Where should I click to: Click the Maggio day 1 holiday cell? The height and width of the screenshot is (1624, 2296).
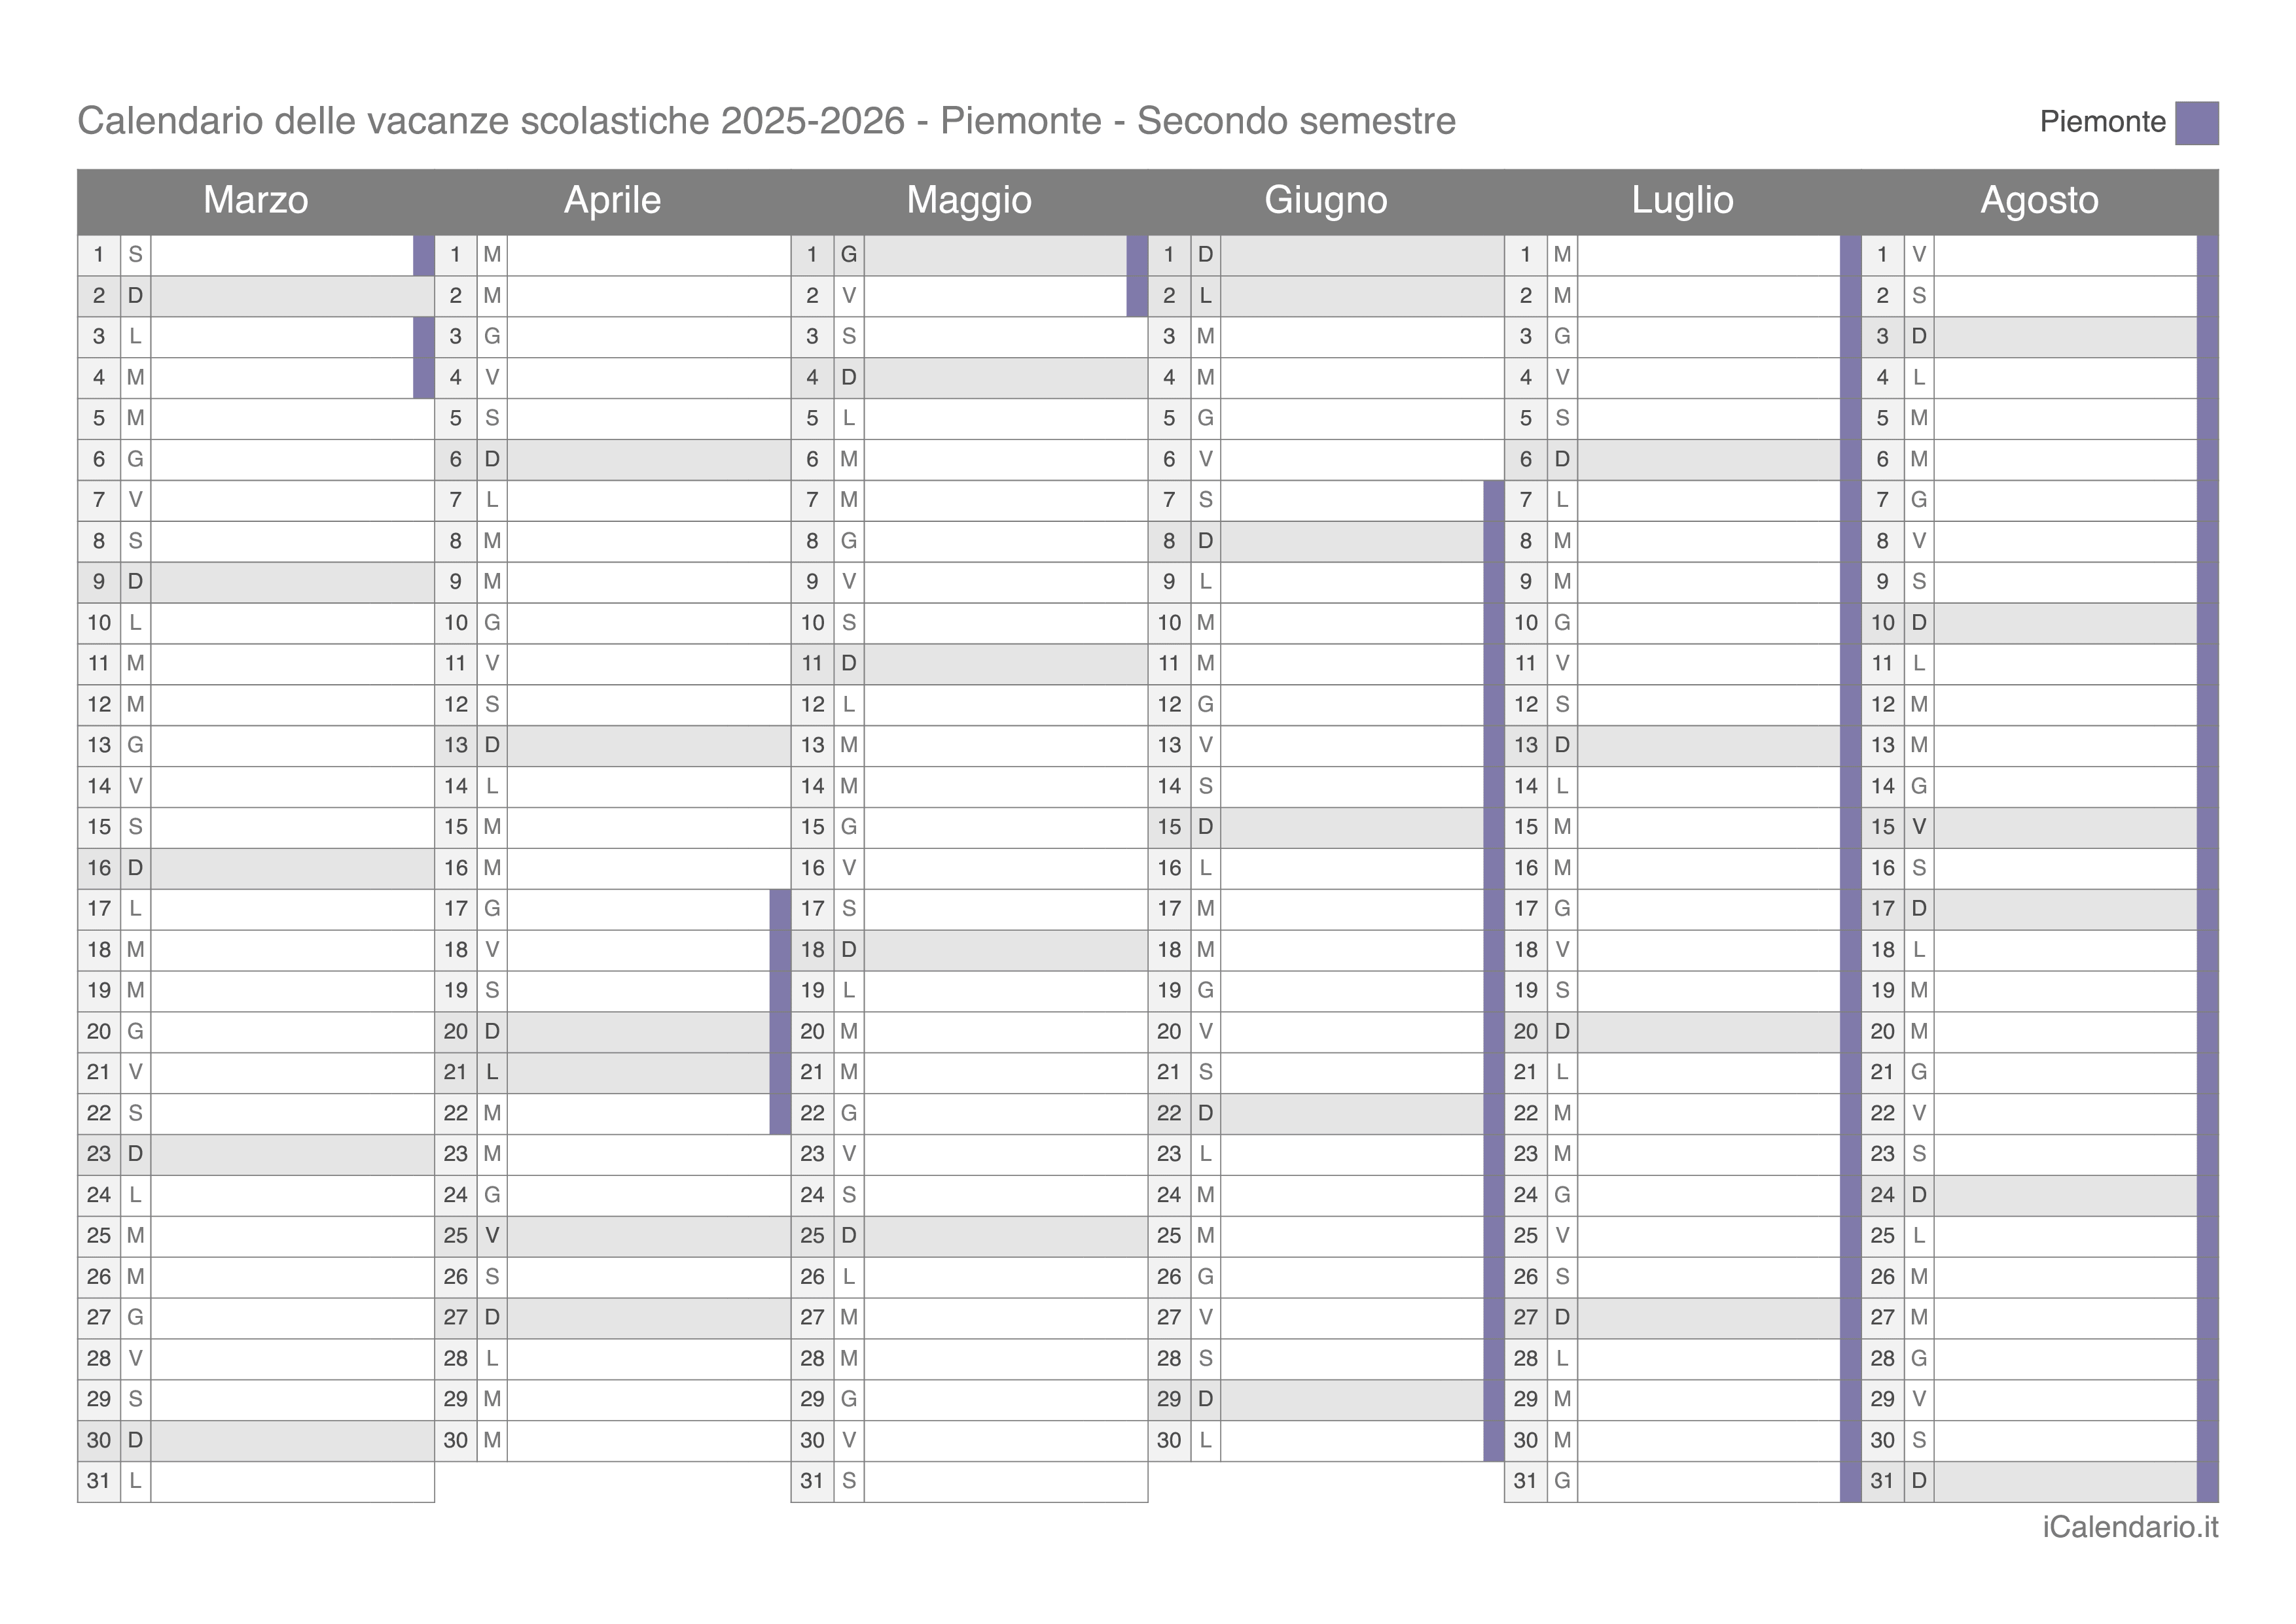click(969, 255)
